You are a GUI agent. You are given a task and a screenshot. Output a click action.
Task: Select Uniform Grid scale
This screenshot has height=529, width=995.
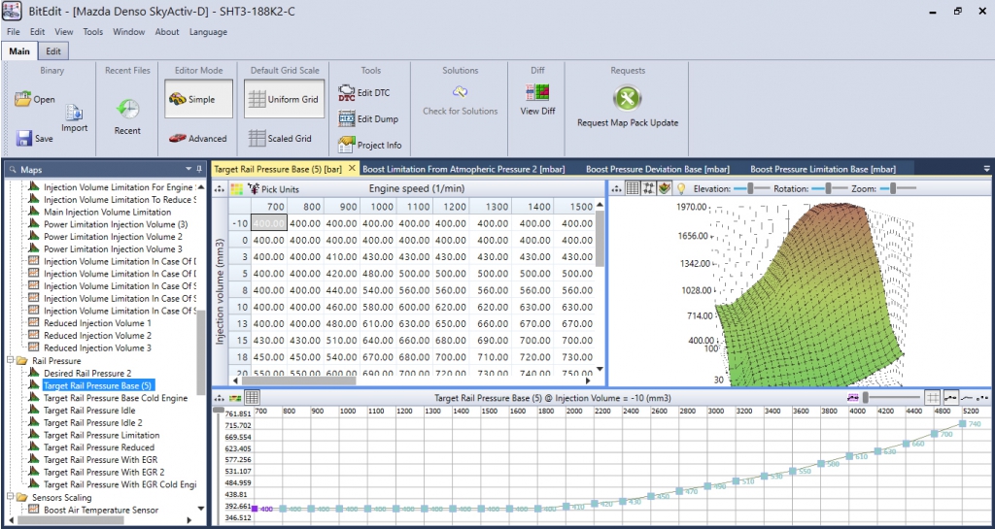285,99
